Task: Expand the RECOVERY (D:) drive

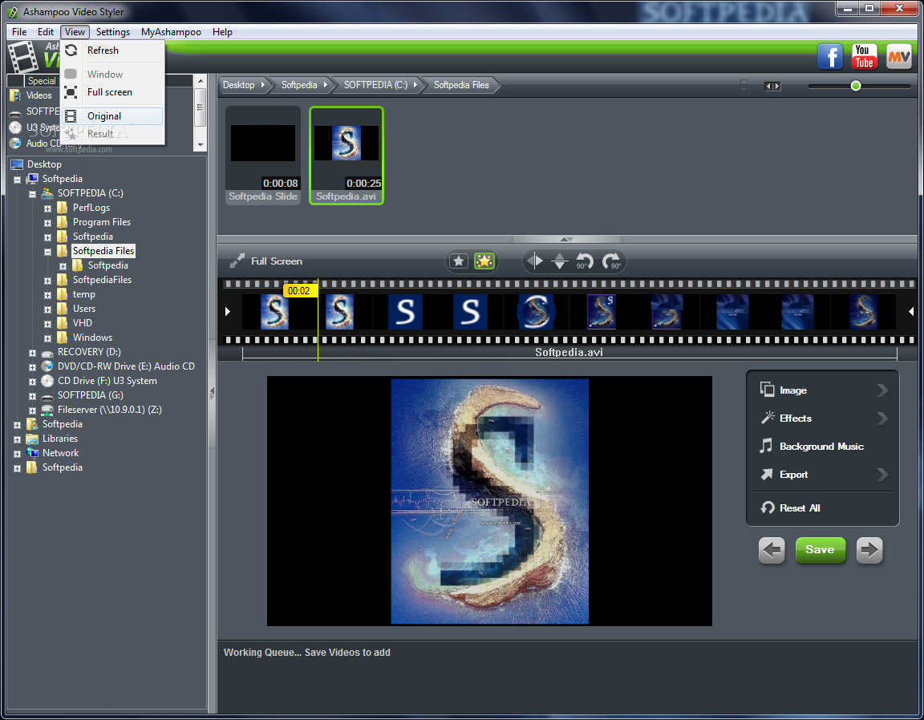Action: pos(32,353)
